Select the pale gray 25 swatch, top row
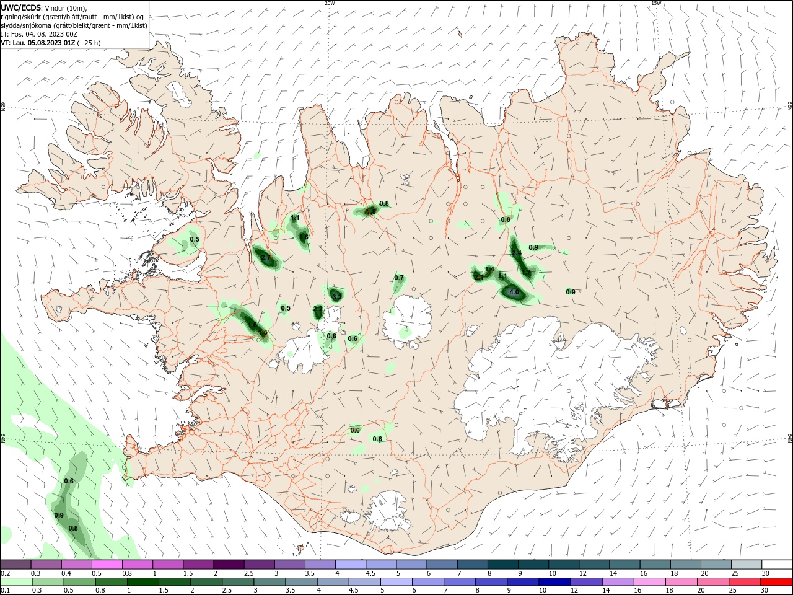The image size is (793, 595). pyautogui.click(x=746, y=565)
